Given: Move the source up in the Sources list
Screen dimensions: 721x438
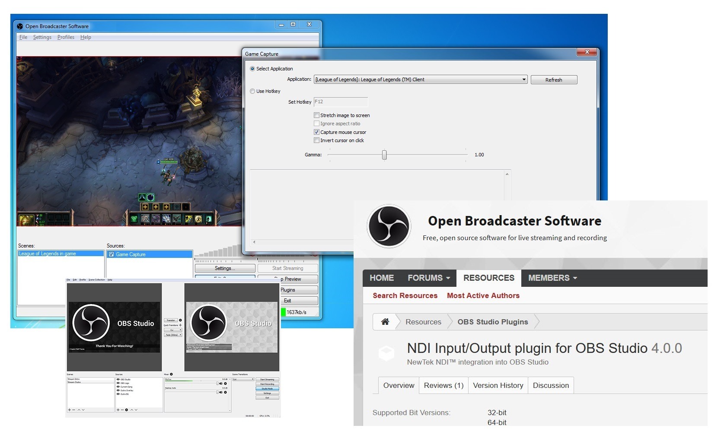Looking at the screenshot, I should (x=132, y=409).
